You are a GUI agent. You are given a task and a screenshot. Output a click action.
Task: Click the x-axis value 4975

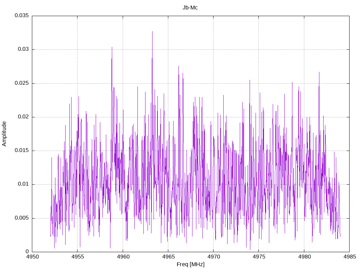[x=259, y=257]
